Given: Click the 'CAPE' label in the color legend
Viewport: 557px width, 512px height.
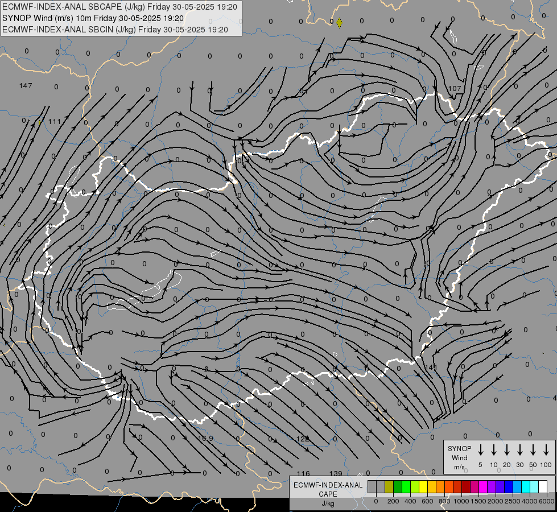Looking at the screenshot, I should coord(328,494).
